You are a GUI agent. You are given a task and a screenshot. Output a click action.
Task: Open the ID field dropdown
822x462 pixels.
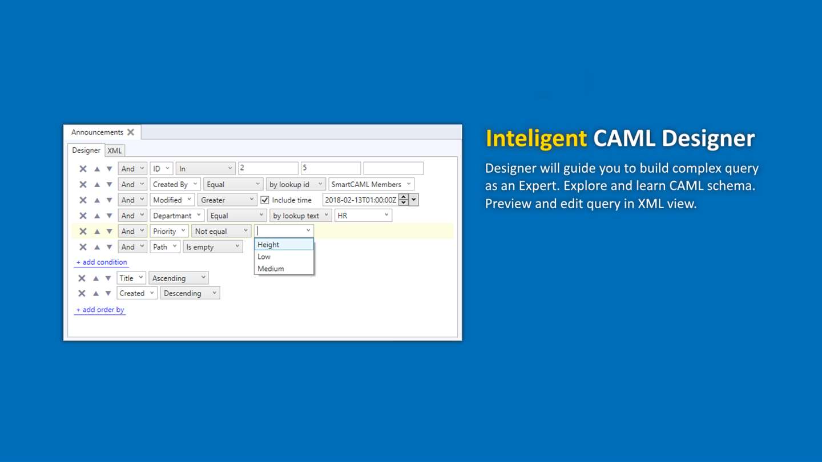point(161,169)
